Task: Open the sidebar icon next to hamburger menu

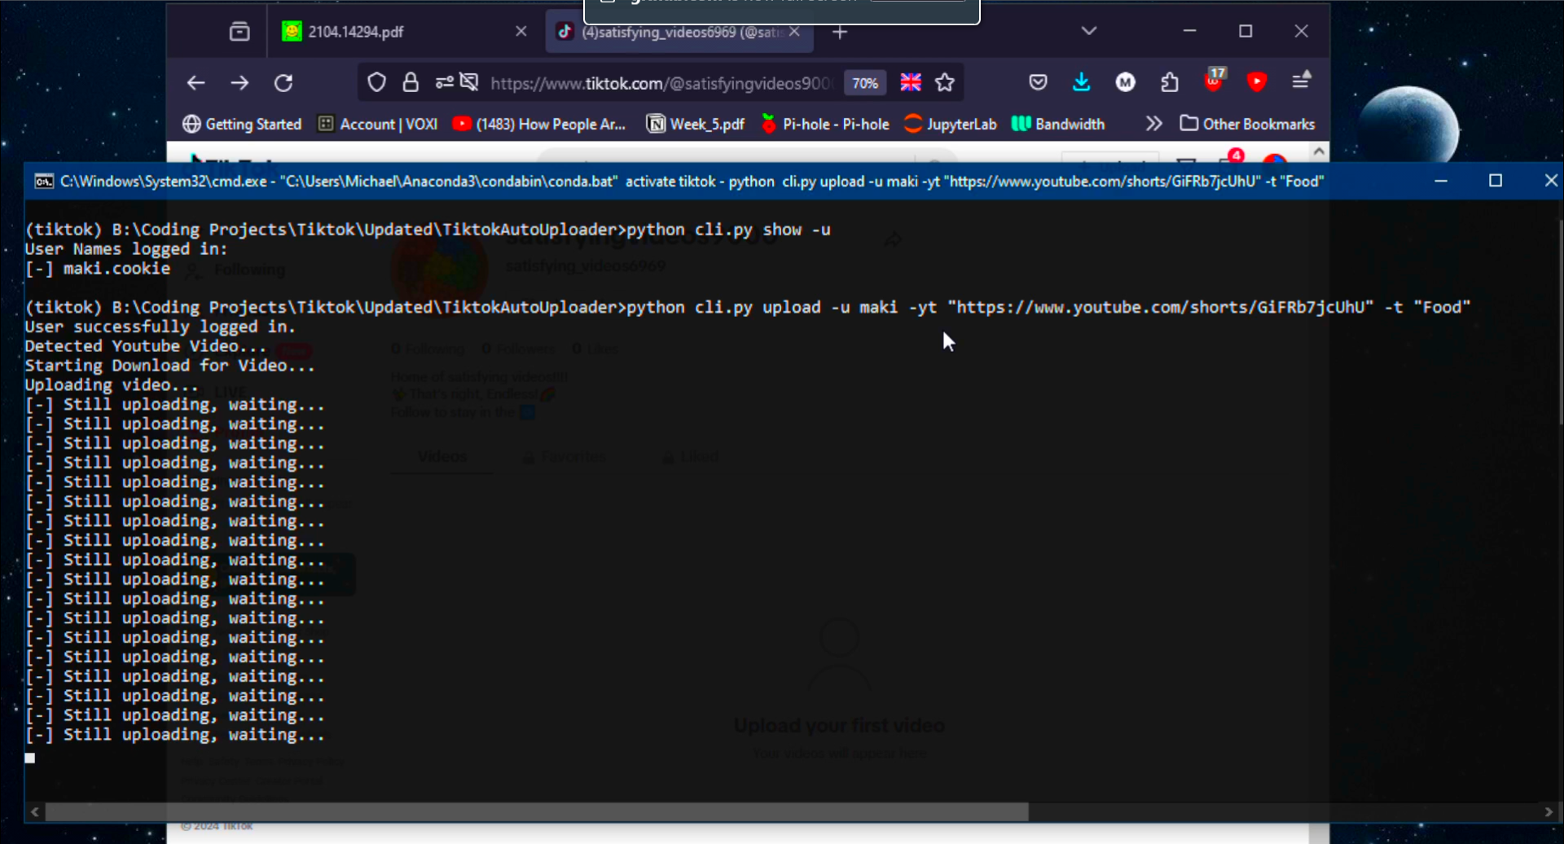Action: pos(1302,81)
